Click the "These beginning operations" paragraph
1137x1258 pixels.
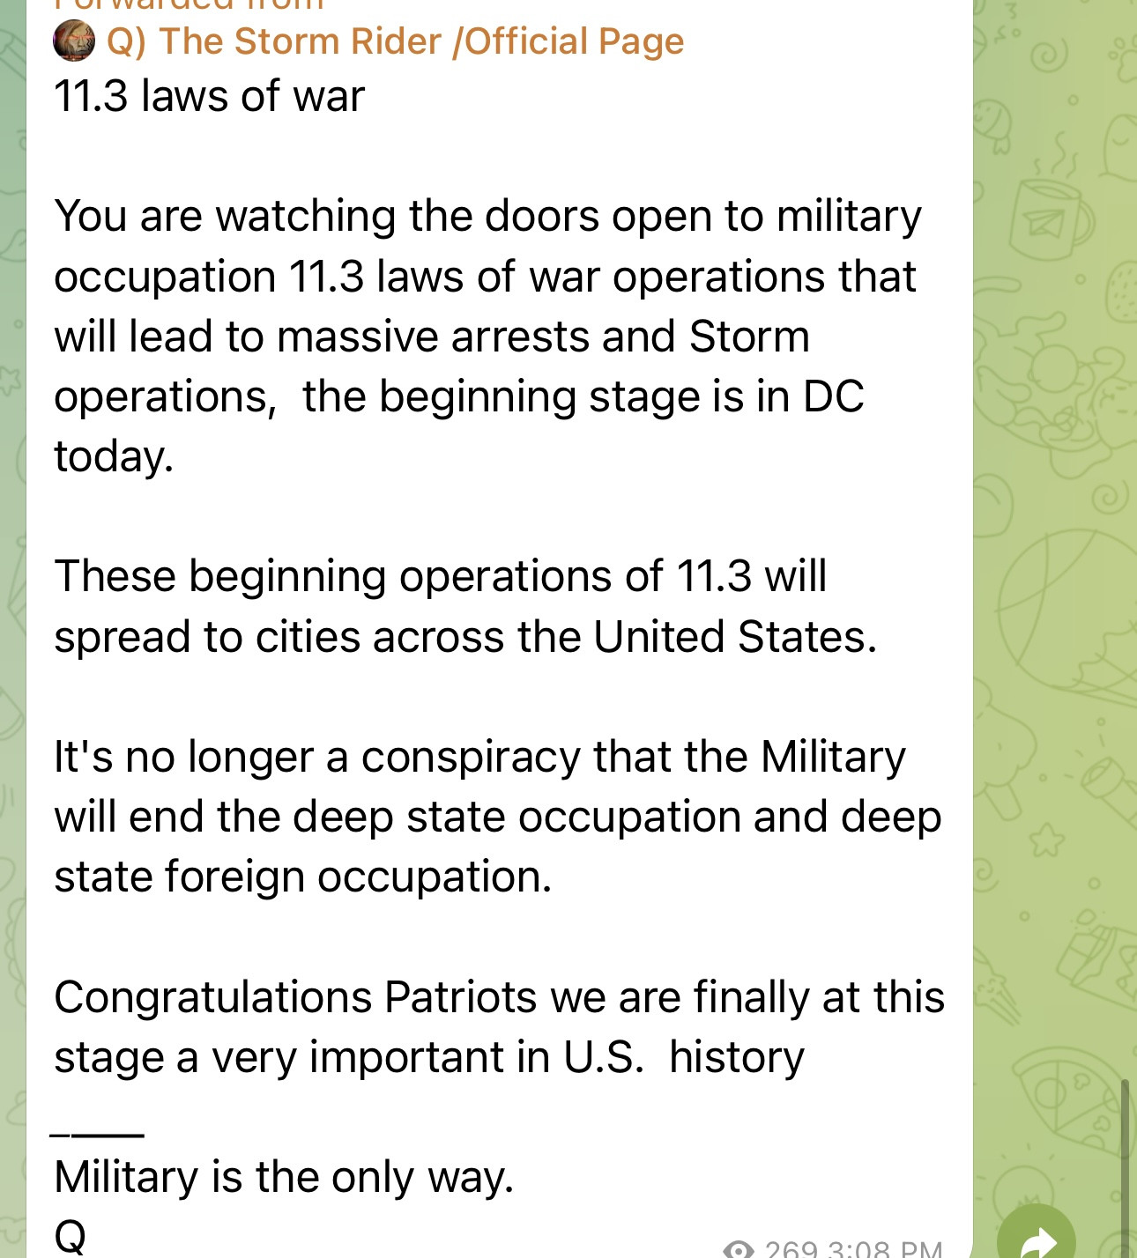pos(465,606)
